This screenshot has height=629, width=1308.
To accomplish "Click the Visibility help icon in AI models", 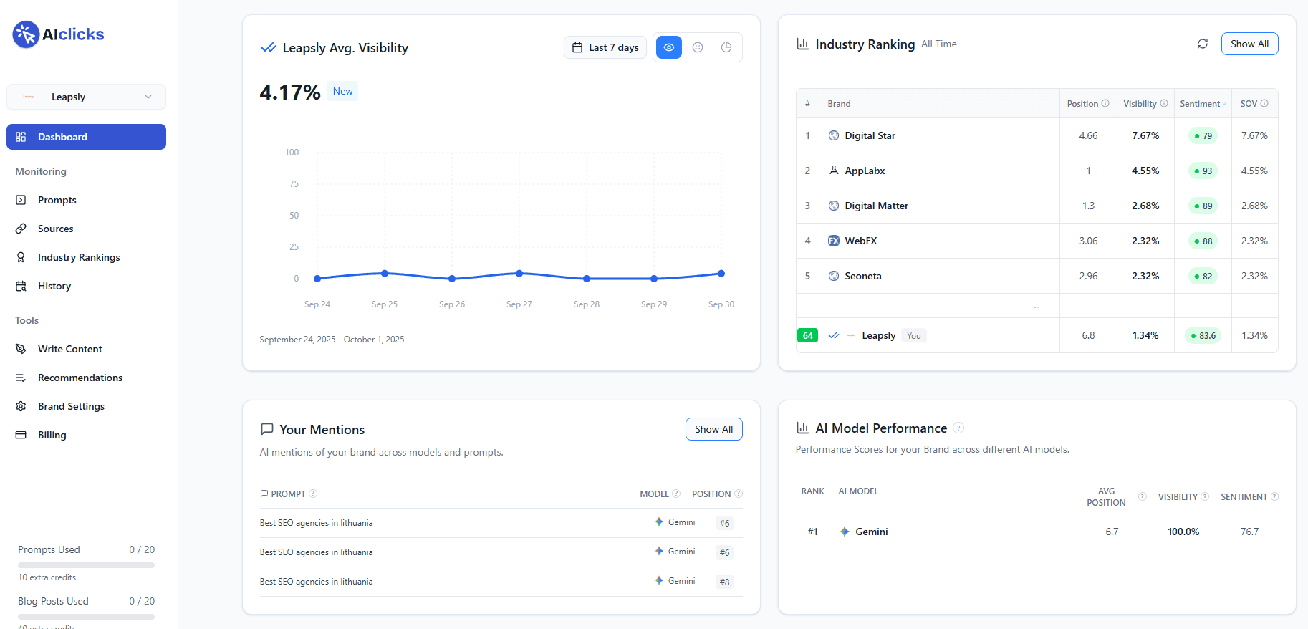I will coord(1205,496).
